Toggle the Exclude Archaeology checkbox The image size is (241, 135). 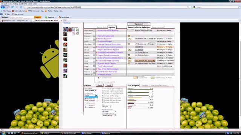tap(103, 96)
